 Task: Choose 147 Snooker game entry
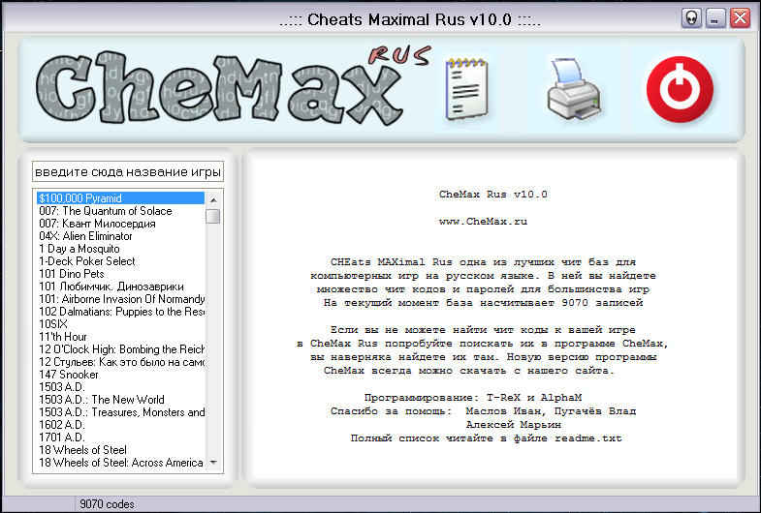[69, 374]
